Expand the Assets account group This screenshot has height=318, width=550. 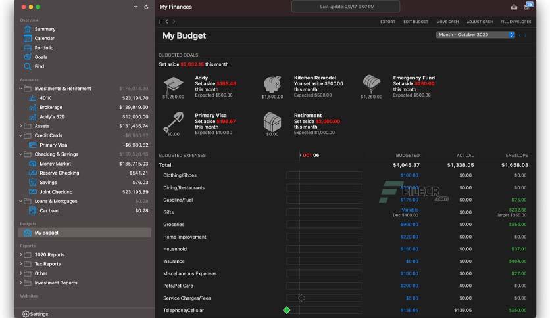click(20, 126)
